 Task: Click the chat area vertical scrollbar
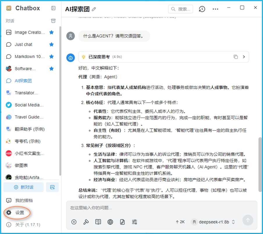[260, 164]
